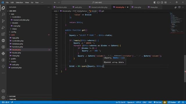The width and height of the screenshot is (186, 104).
Task: Close the Model.php tab
Action: [128, 7]
